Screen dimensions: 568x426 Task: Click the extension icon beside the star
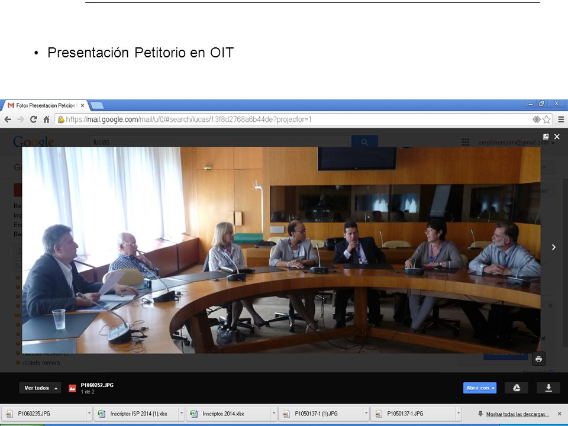(x=537, y=119)
